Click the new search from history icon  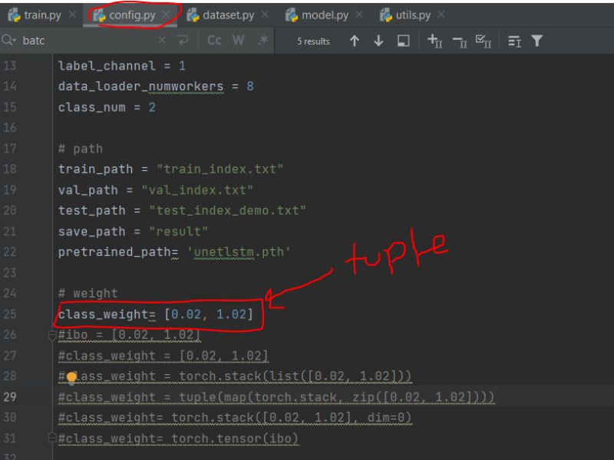[x=181, y=41]
